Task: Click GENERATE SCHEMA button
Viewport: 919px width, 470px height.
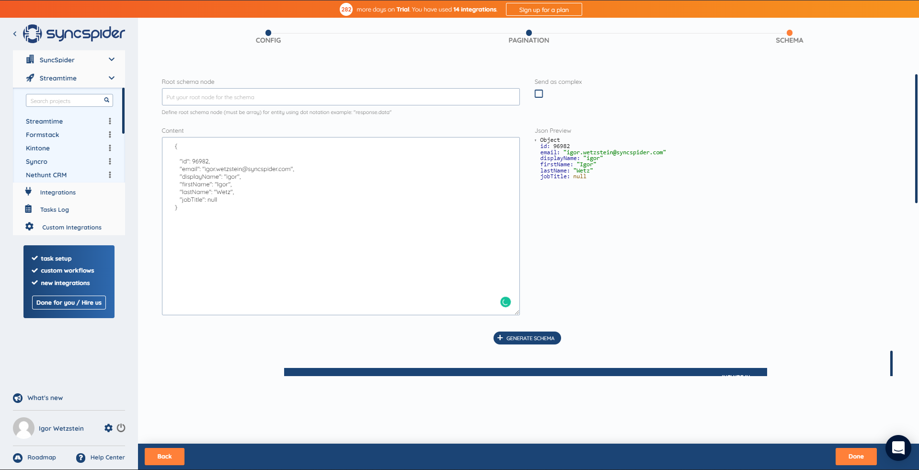Action: (x=527, y=338)
